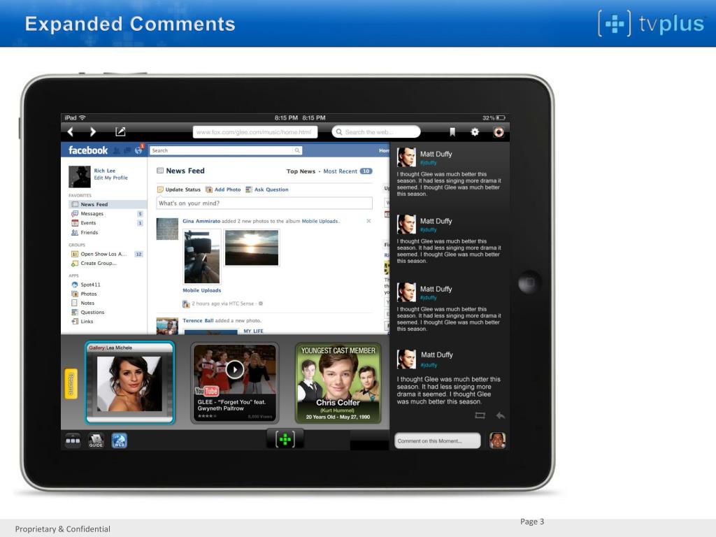Click the fox.com URL address field
The height and width of the screenshot is (537, 716).
[255, 132]
